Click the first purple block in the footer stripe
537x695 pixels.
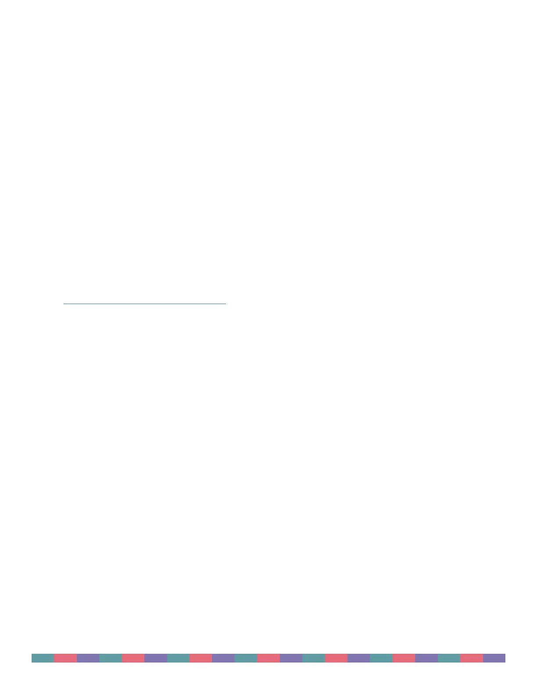coord(88,658)
